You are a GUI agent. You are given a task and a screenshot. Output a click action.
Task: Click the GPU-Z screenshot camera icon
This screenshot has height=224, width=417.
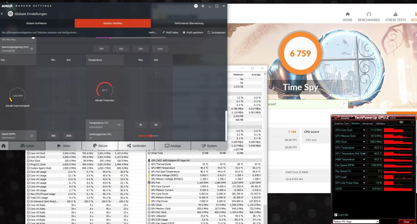pos(401,122)
